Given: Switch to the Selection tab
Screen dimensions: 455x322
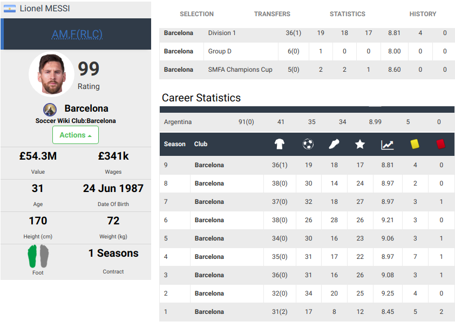Looking at the screenshot, I should point(196,14).
